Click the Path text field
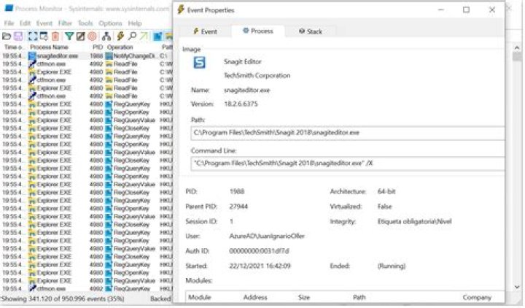 pyautogui.click(x=348, y=133)
